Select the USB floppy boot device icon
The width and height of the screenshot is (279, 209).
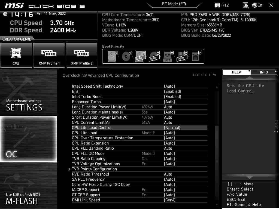point(182,56)
